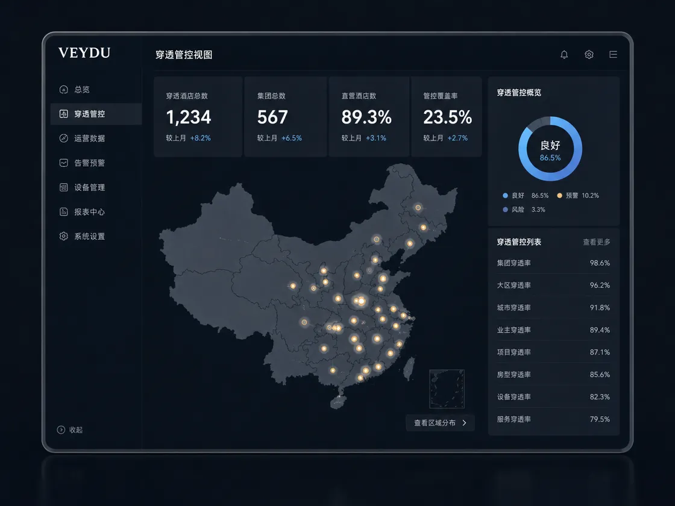The width and height of the screenshot is (675, 506).
Task: Click the purple 风险 legend dot
Action: point(506,210)
